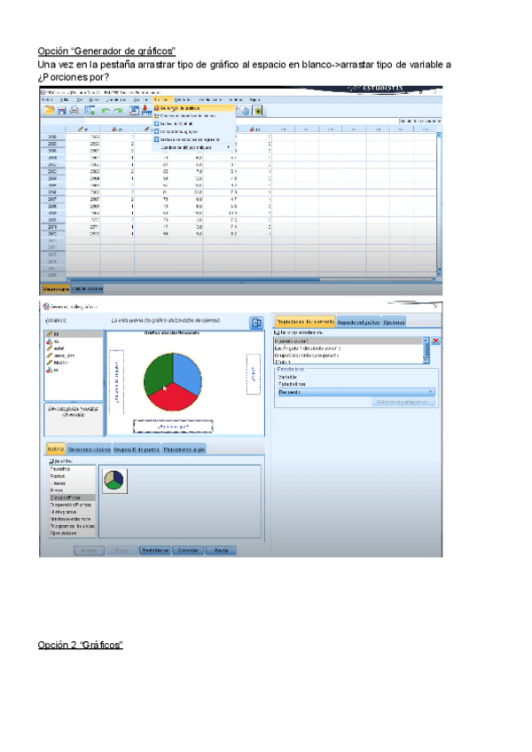
Task: Select Histograma in gallery list
Action: coord(73,512)
